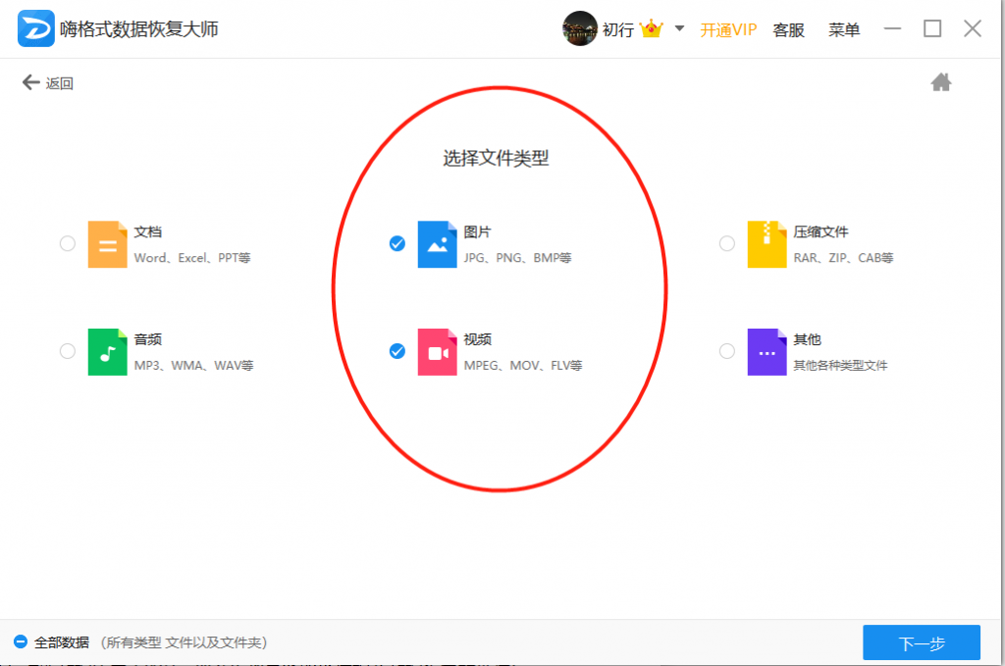1005x666 pixels.
Task: Minimize the data recovery window
Action: pyautogui.click(x=892, y=28)
